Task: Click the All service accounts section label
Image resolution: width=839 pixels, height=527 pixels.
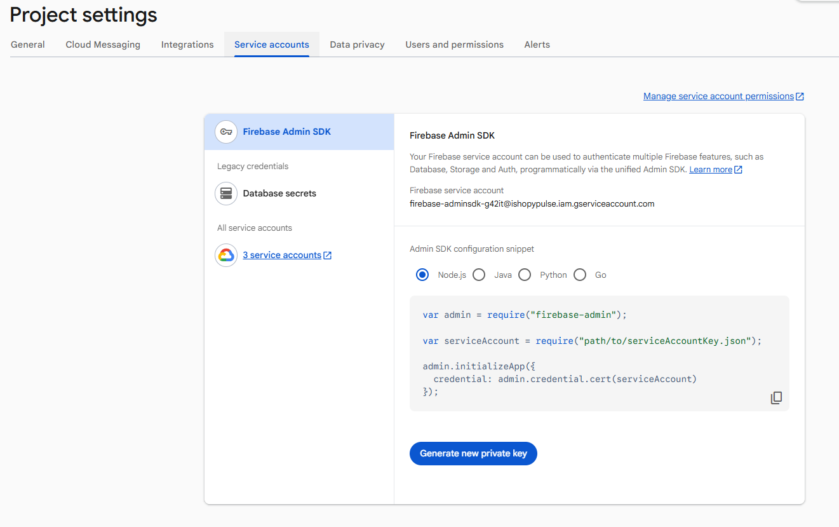Action: (255, 228)
